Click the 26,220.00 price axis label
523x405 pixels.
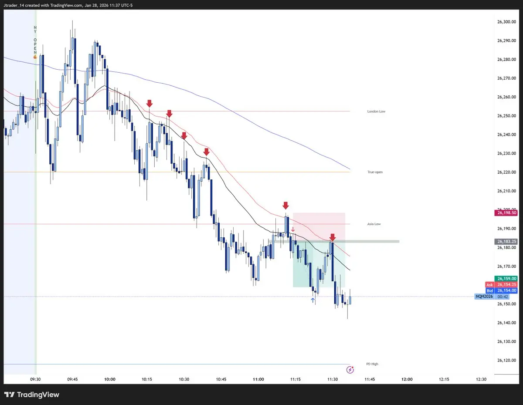tap(506, 172)
